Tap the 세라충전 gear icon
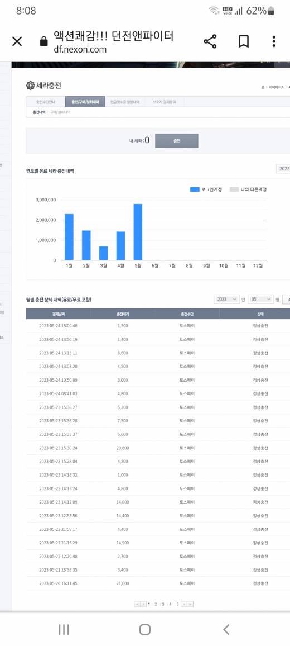 (x=30, y=85)
